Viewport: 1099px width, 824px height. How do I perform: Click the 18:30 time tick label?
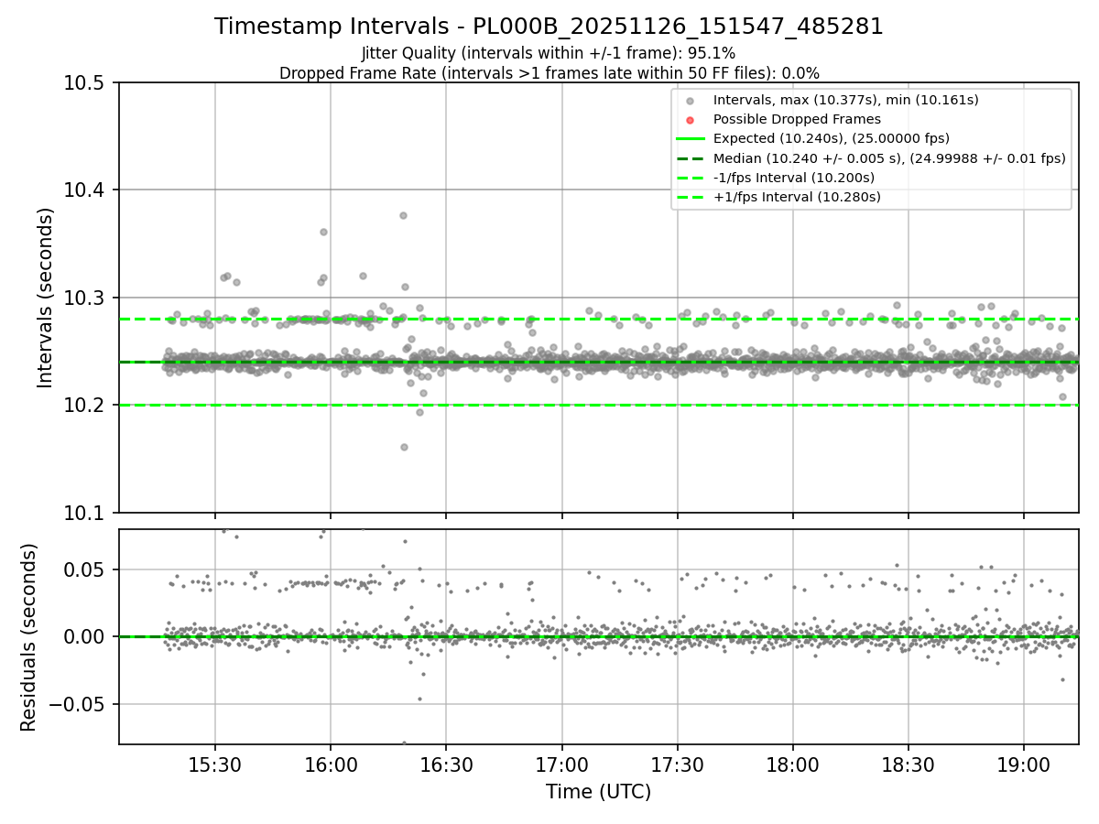(908, 765)
